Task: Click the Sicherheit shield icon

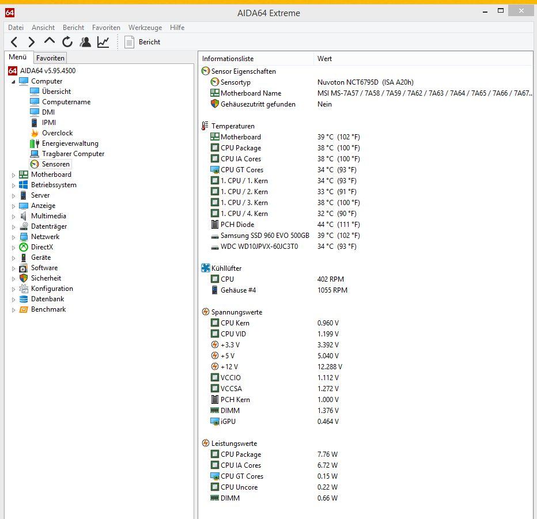Action: [24, 278]
